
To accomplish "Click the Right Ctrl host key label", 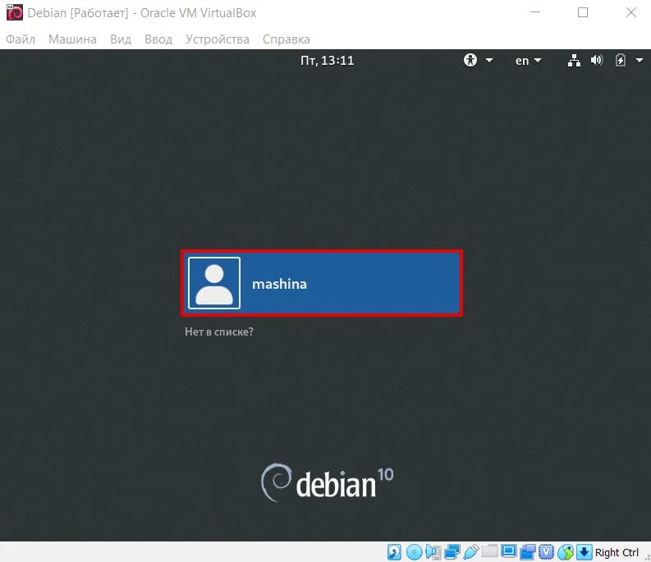I will point(617,552).
